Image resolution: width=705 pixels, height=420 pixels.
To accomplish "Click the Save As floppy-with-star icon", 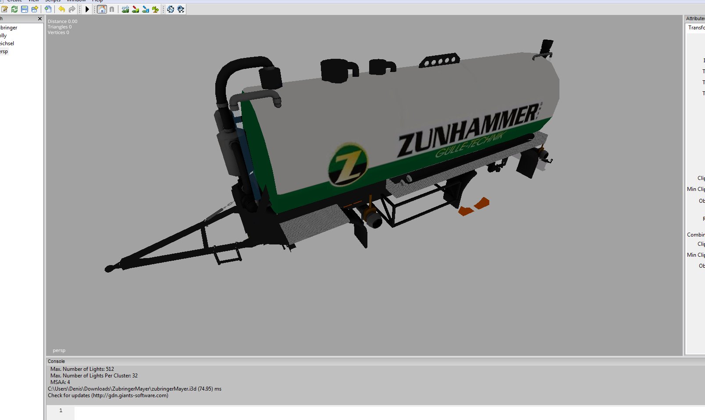I will pos(35,9).
